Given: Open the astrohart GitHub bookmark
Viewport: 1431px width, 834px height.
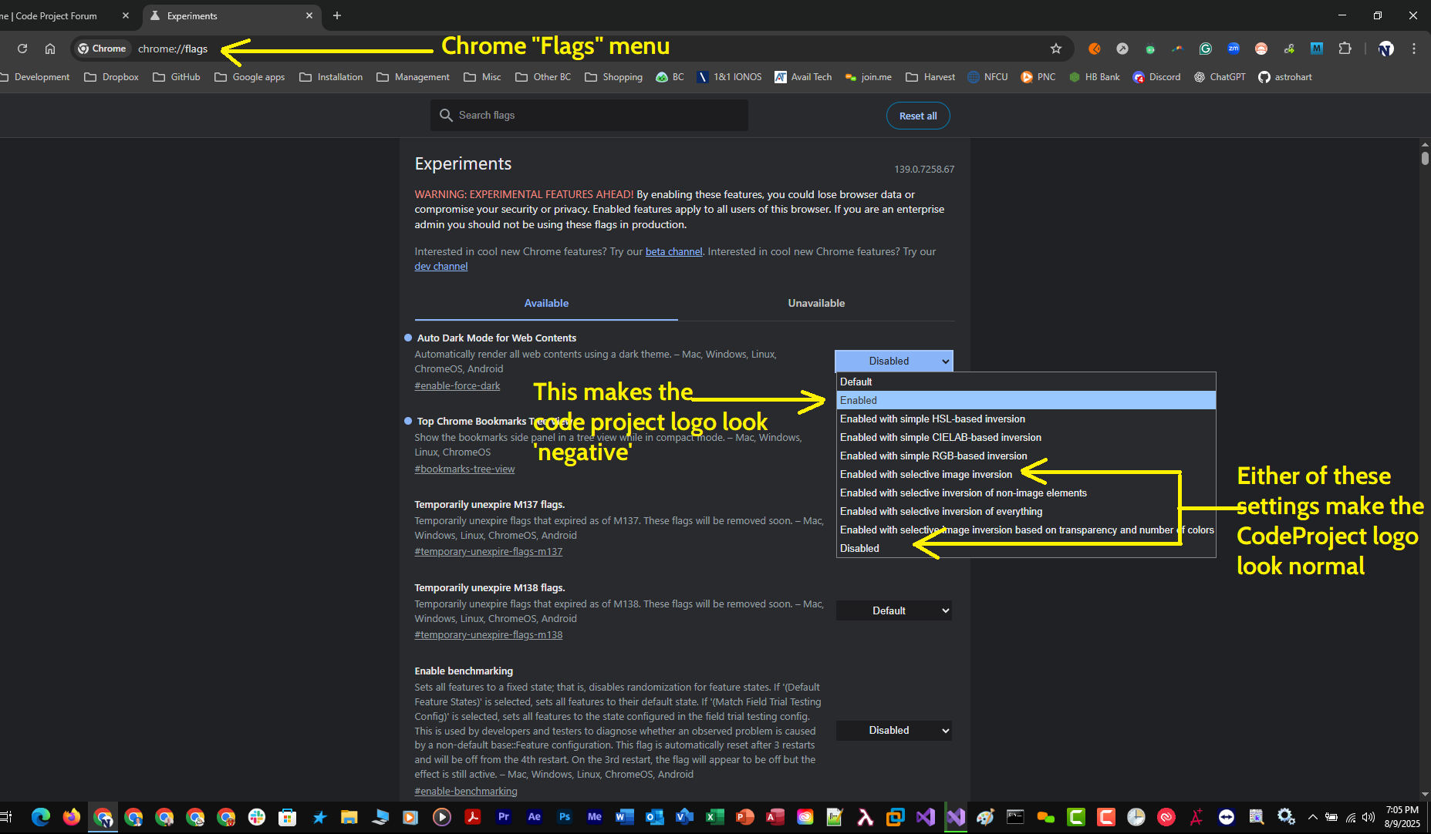Looking at the screenshot, I should (x=1284, y=77).
